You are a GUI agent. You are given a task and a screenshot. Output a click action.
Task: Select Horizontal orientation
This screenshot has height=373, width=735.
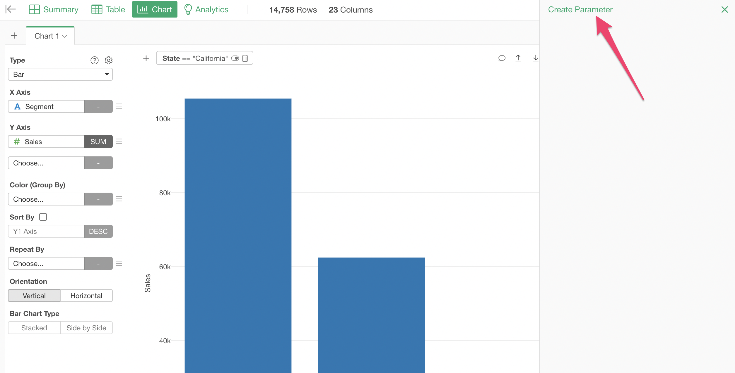point(86,296)
